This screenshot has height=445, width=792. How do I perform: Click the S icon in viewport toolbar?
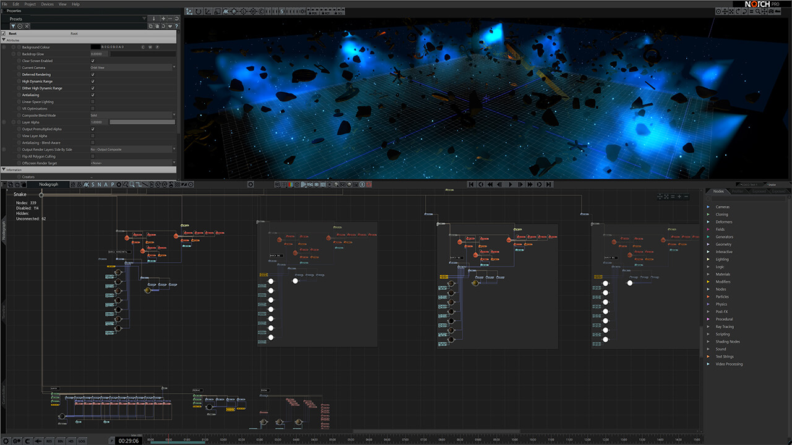point(282,11)
